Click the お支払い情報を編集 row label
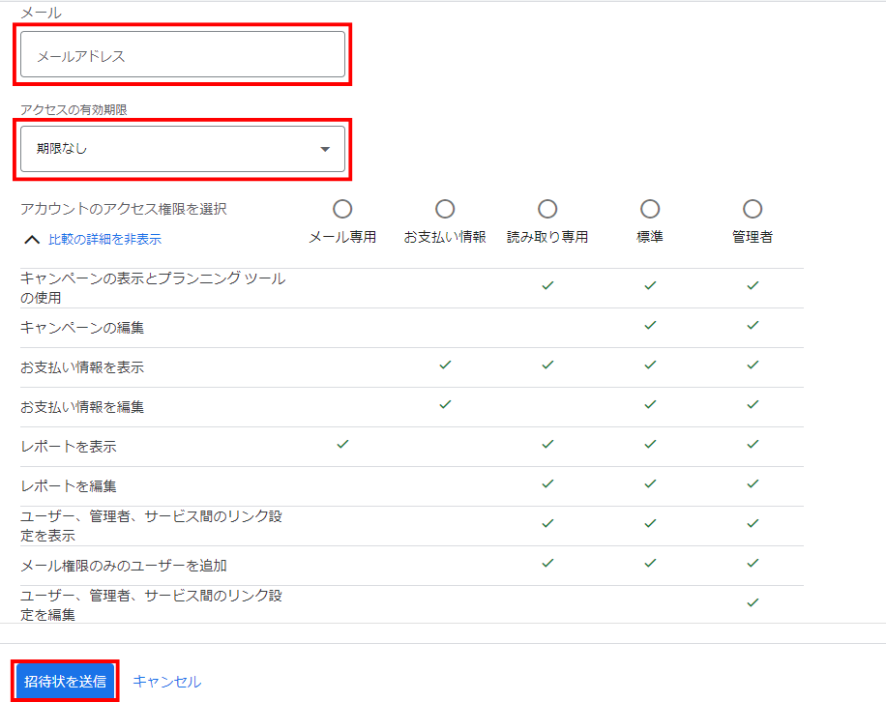Screen dimensions: 886x702 [82, 407]
